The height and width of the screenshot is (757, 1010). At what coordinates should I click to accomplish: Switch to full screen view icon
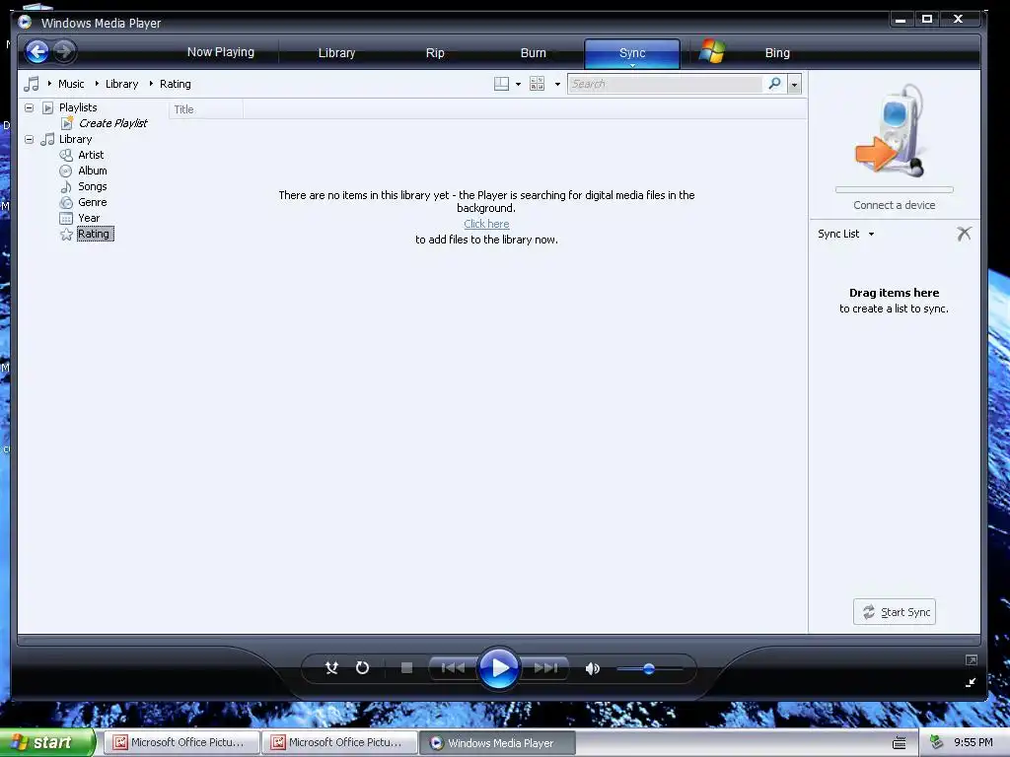coord(972,659)
